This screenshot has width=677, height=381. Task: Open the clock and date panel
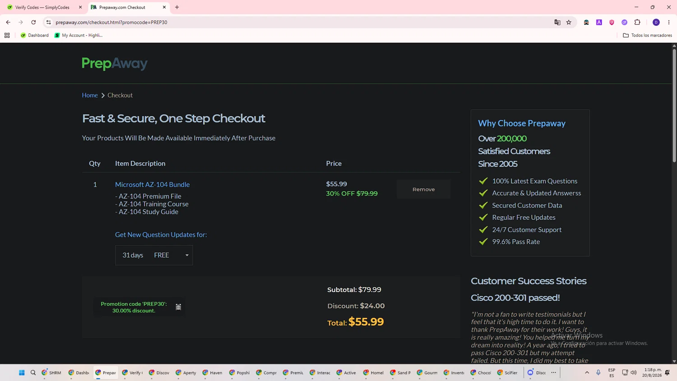click(x=653, y=372)
